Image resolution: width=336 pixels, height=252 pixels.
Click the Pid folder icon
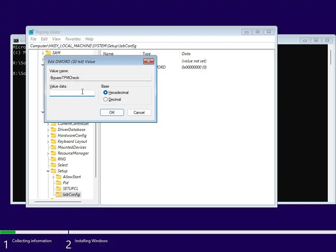click(x=58, y=182)
